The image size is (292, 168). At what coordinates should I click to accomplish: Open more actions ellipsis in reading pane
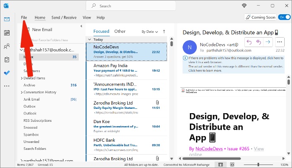click(279, 42)
